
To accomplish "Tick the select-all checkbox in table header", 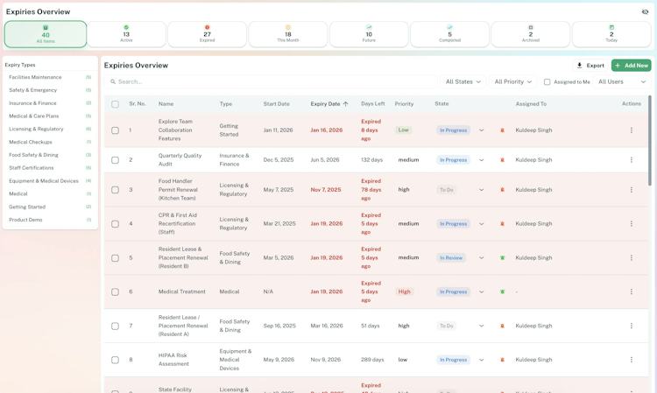I will coord(116,104).
